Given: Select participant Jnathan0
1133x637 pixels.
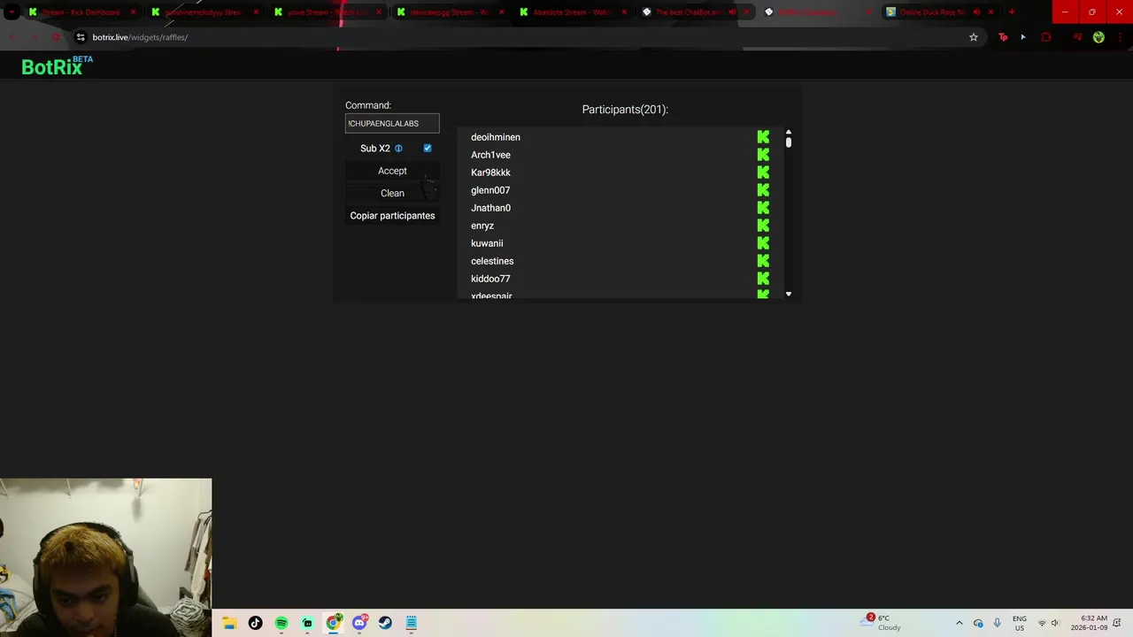Looking at the screenshot, I should pos(490,208).
